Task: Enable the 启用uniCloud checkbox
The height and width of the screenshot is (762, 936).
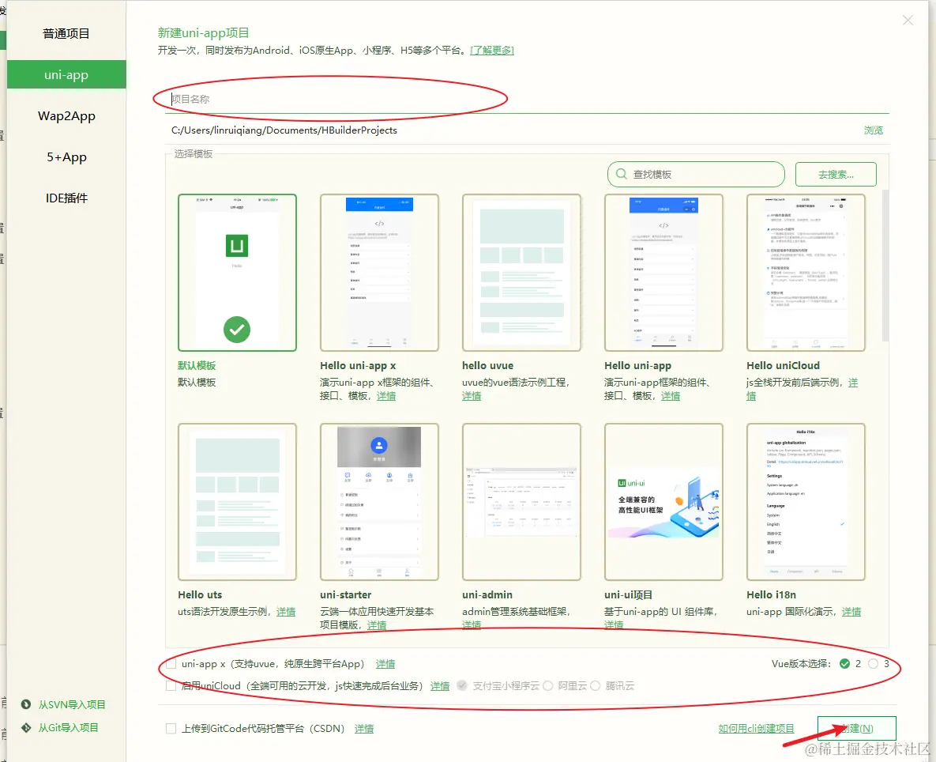Action: point(171,686)
